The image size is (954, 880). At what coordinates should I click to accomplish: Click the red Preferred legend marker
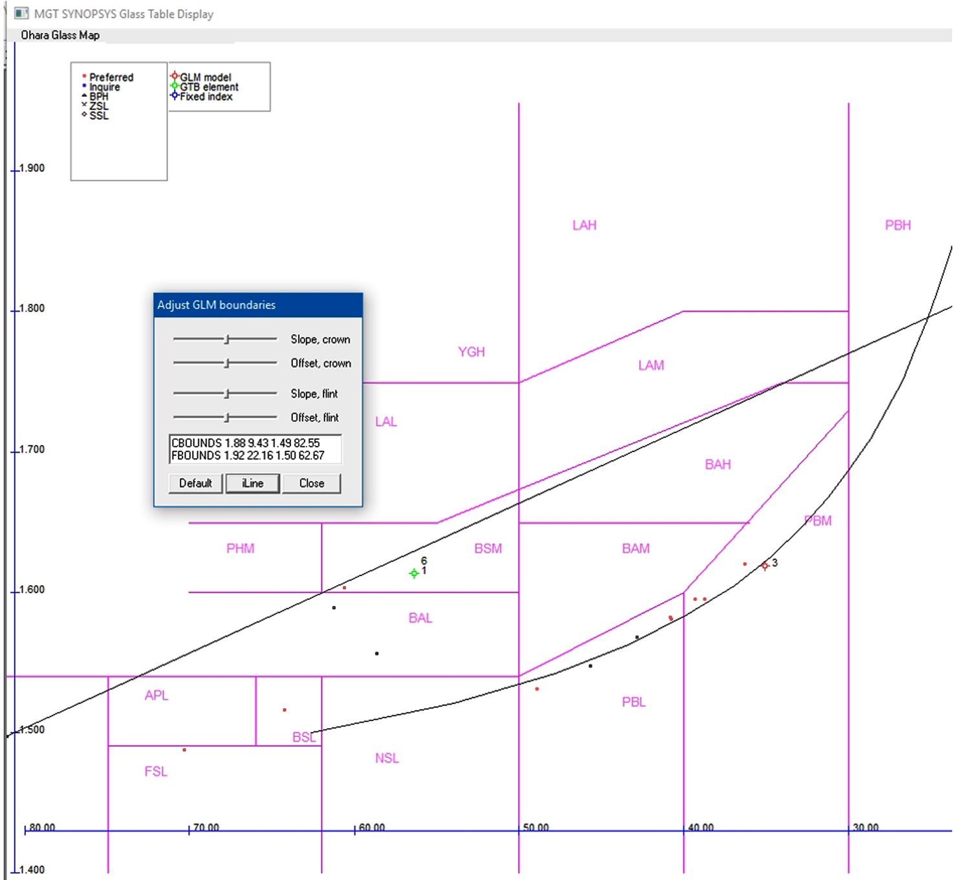tap(85, 76)
